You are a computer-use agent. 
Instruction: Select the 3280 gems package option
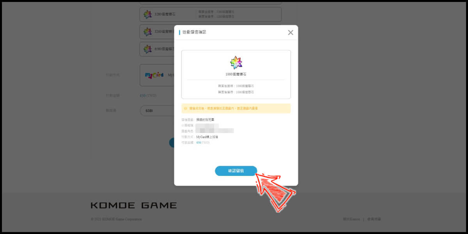[x=211, y=14]
